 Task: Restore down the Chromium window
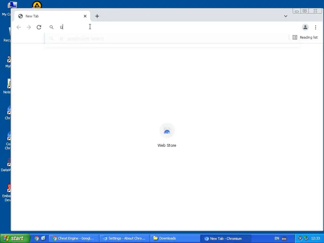click(305, 11)
